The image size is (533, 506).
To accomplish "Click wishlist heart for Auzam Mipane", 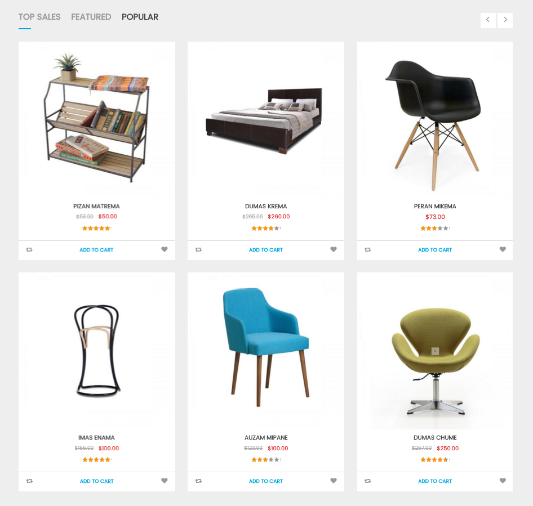I will click(x=334, y=481).
